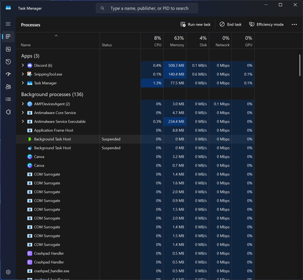Expand the SnippingTool.exe process entry

tap(22, 74)
